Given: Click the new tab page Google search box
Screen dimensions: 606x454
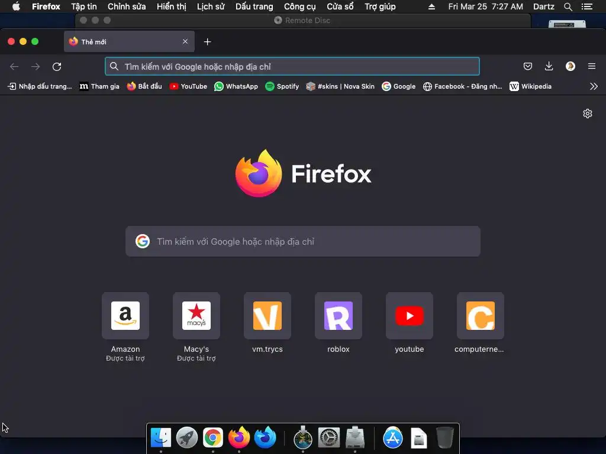Looking at the screenshot, I should [x=303, y=241].
